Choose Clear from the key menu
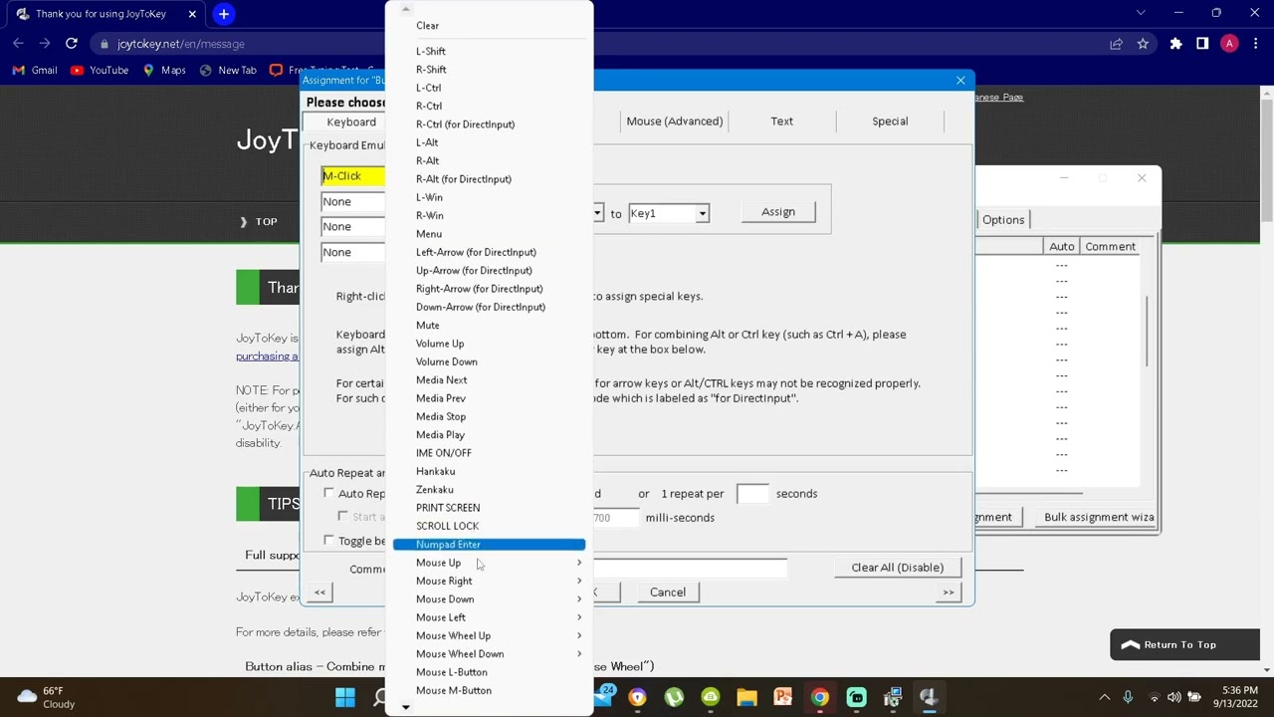This screenshot has height=717, width=1274. [489, 26]
